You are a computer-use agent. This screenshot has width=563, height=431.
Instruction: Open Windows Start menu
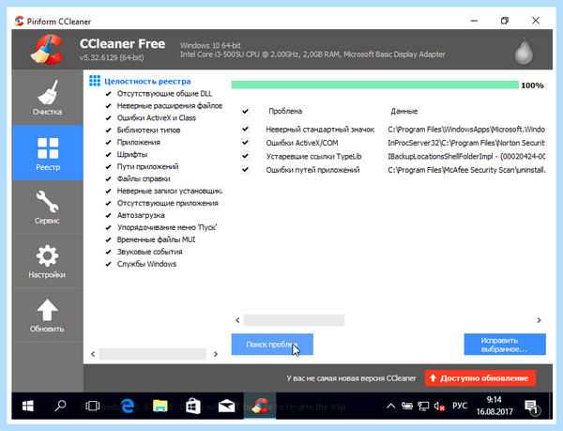pos(27,406)
